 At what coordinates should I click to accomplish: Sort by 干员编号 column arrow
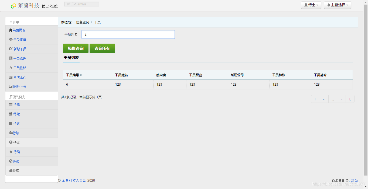[81, 75]
